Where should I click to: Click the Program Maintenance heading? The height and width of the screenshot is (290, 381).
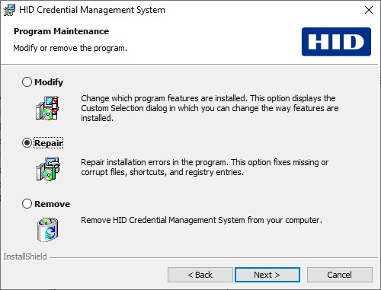(x=61, y=31)
